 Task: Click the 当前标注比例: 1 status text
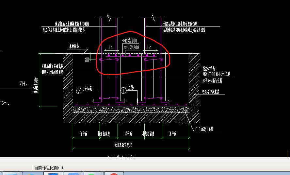[49, 168]
